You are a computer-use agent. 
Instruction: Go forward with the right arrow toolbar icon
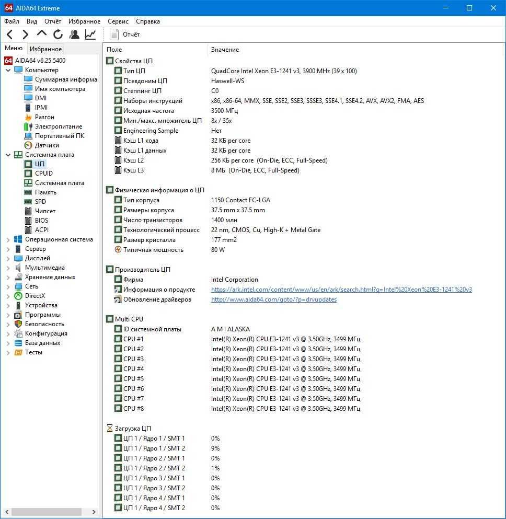pyautogui.click(x=26, y=34)
